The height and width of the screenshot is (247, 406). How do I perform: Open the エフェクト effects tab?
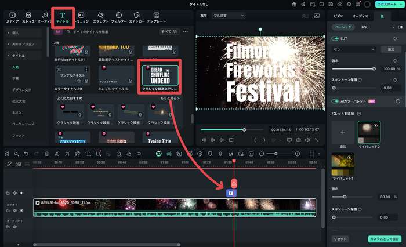click(x=101, y=17)
